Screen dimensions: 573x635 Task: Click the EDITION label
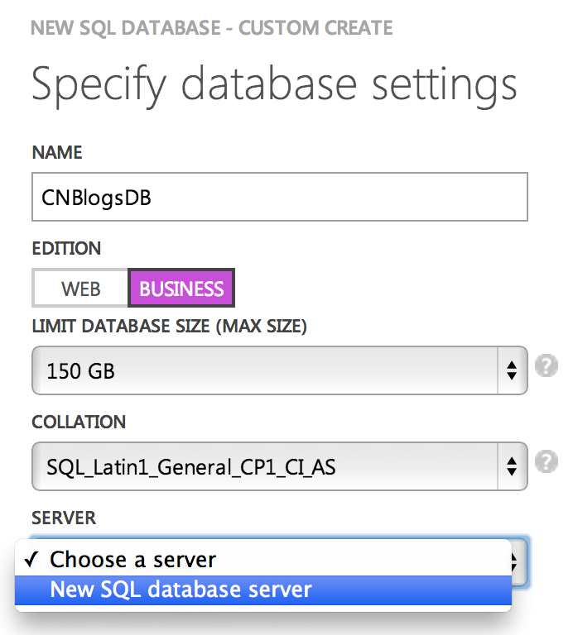(x=66, y=248)
